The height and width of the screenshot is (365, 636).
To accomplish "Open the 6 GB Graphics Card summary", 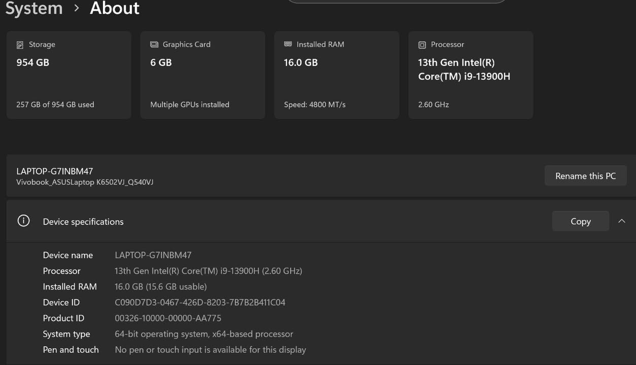I will point(202,75).
